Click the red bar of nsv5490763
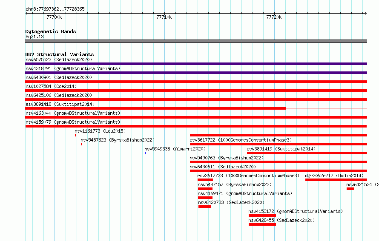379x241 pixels. [279, 162]
